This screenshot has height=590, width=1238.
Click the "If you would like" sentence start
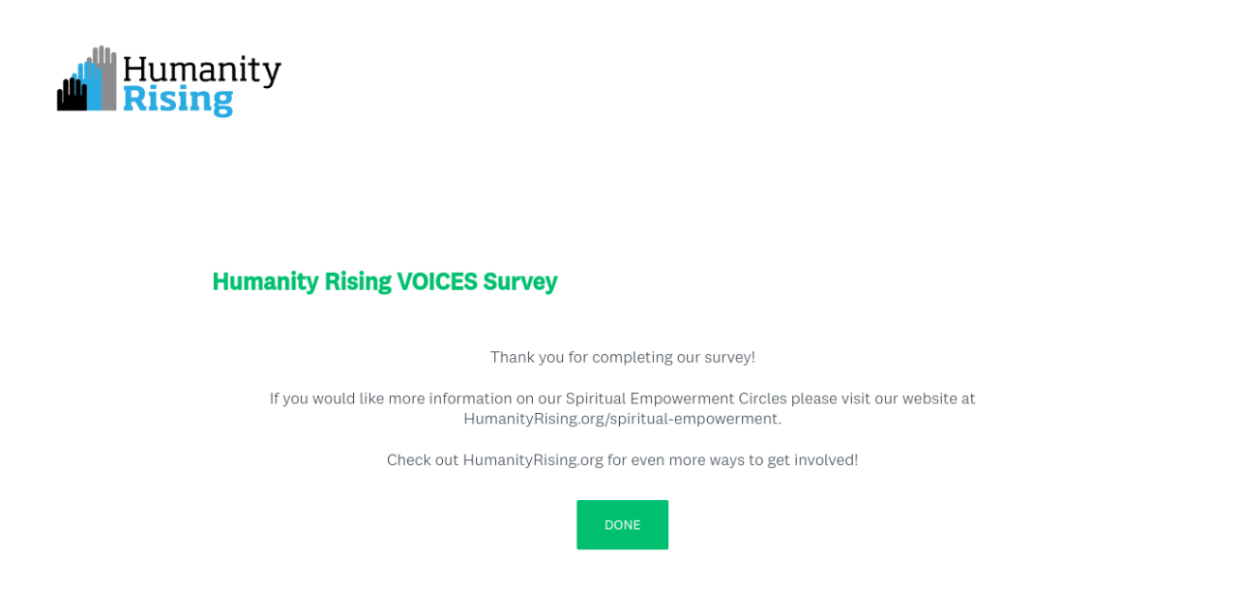313,398
